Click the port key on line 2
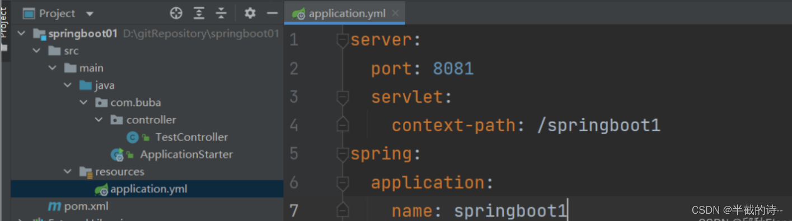The image size is (792, 221). 392,69
